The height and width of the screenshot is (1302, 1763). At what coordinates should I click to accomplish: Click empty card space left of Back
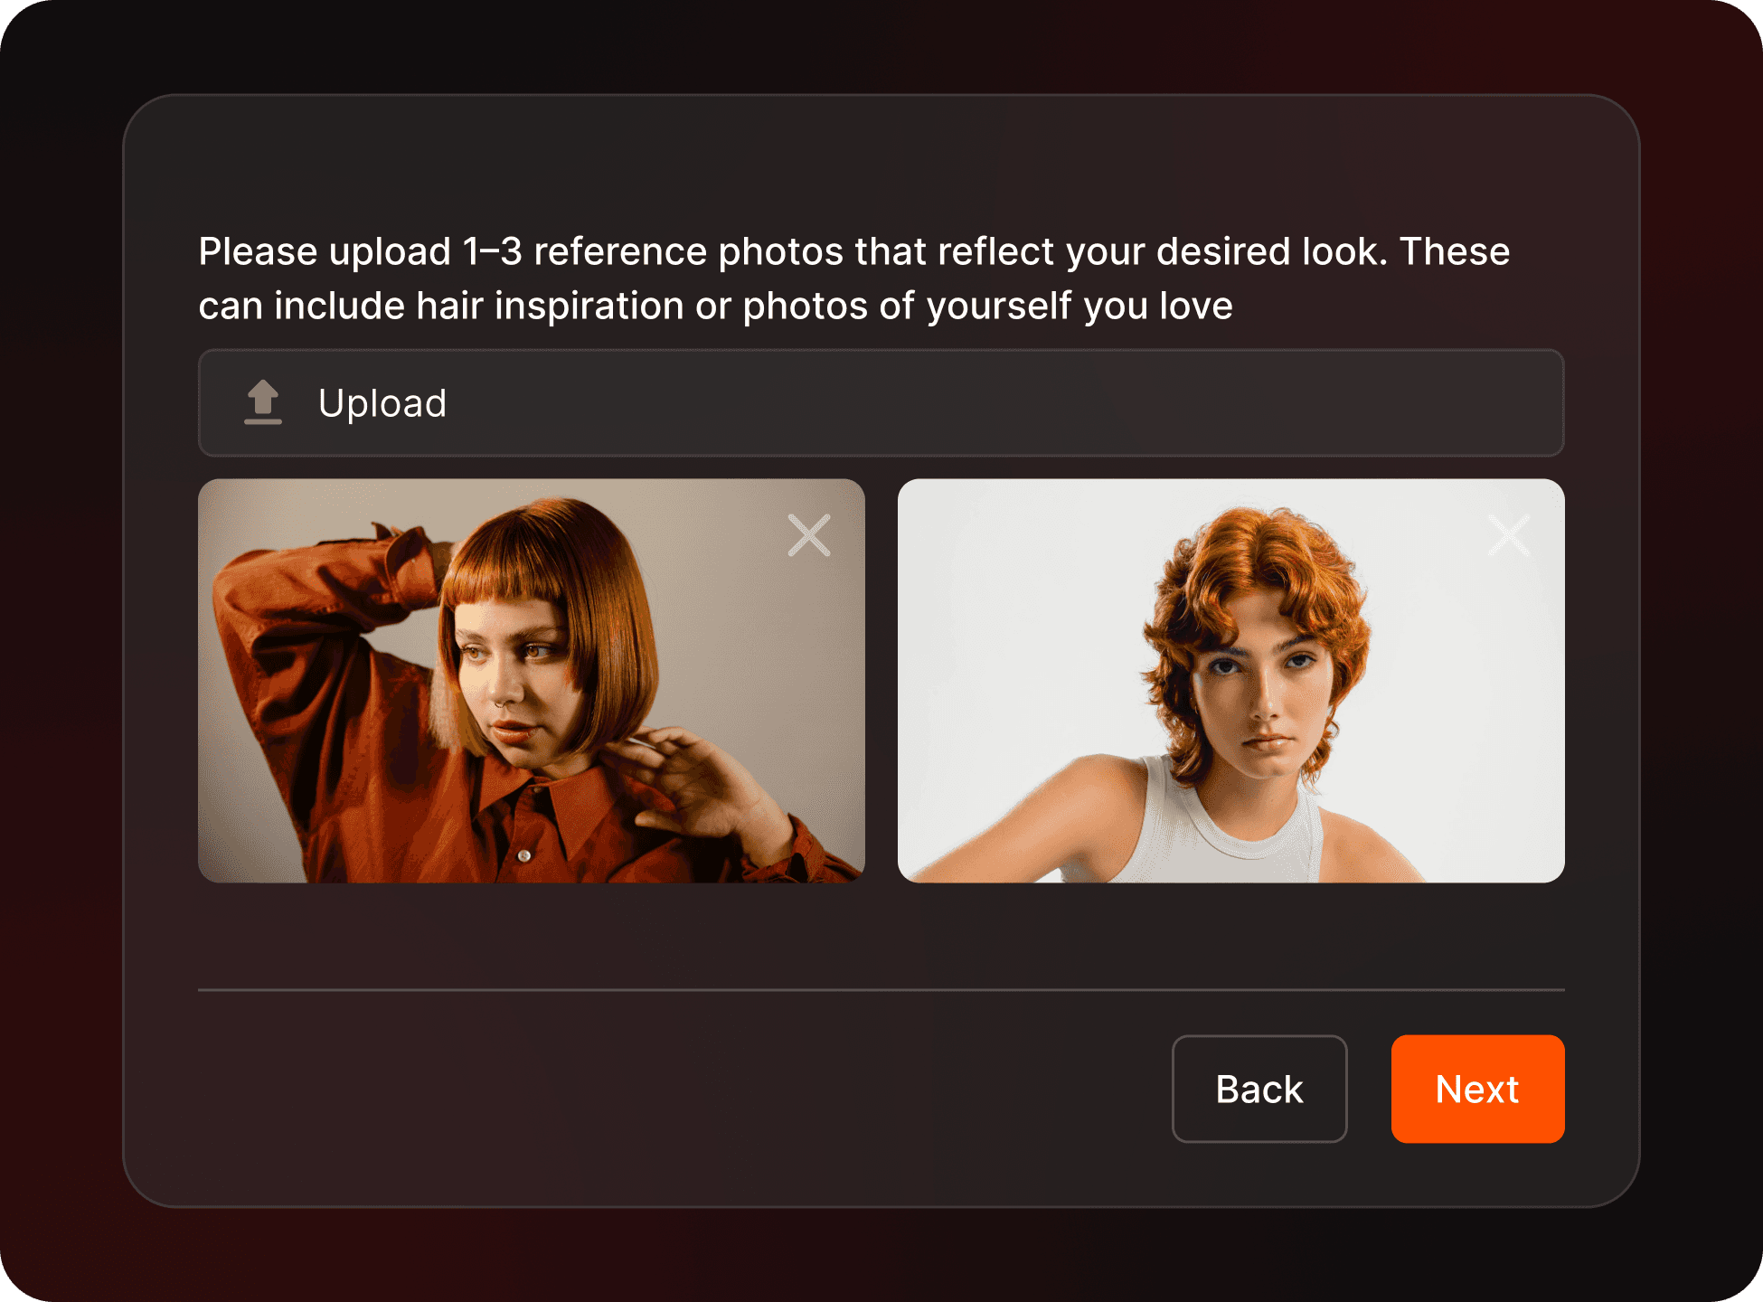678,1089
